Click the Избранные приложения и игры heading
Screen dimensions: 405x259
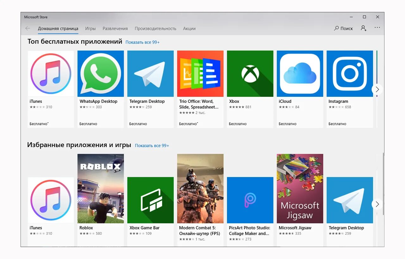pyautogui.click(x=79, y=145)
